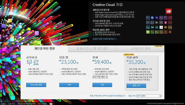Viewport: 185px width, 105px height.
Task: Click the Bridge (Bd) icon
Action: pyautogui.click(x=152, y=27)
